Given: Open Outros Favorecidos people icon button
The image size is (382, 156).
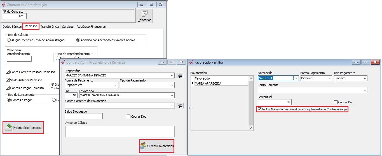Looking at the screenshot, I should coord(143,146).
